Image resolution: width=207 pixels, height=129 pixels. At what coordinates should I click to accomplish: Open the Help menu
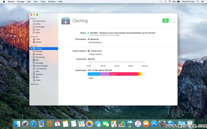[60, 2]
